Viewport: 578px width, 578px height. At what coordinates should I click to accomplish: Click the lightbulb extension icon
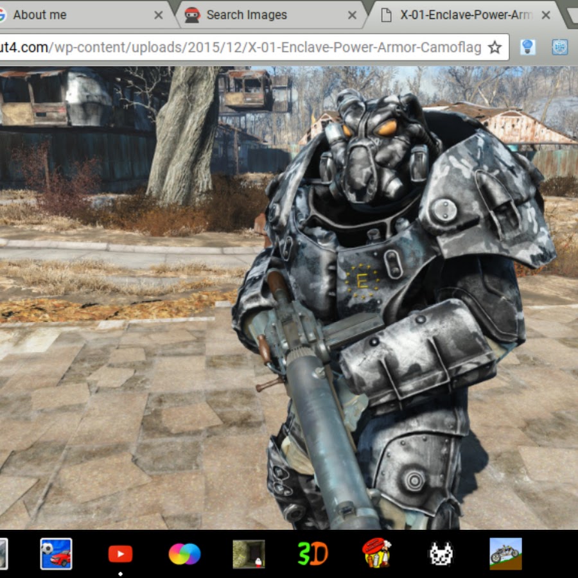(528, 48)
